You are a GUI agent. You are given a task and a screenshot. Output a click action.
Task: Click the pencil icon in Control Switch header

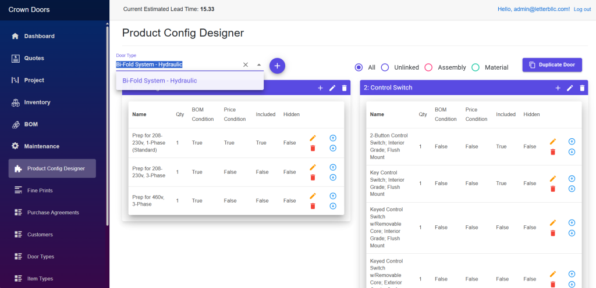[x=570, y=88]
